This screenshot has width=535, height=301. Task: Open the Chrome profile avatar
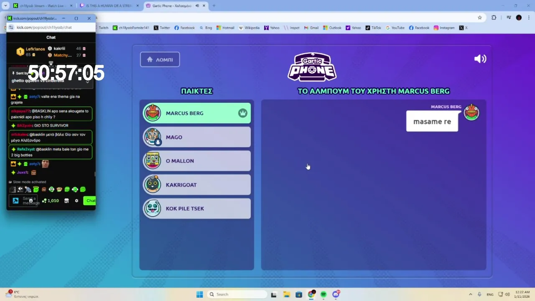tap(519, 18)
